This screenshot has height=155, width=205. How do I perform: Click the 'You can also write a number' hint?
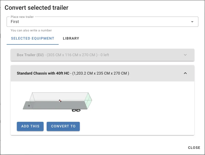(31, 30)
